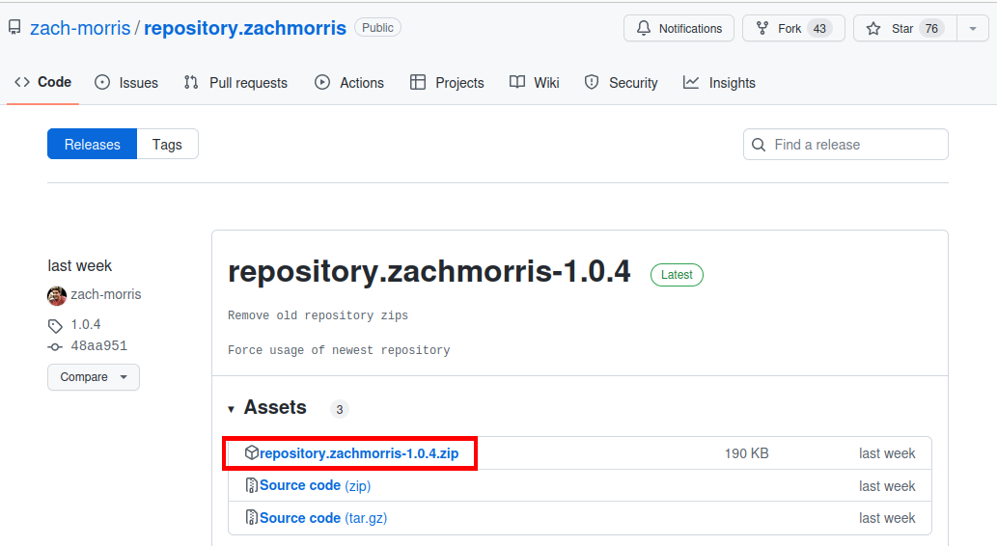
Task: Focus the Find a release search field
Action: (x=845, y=145)
